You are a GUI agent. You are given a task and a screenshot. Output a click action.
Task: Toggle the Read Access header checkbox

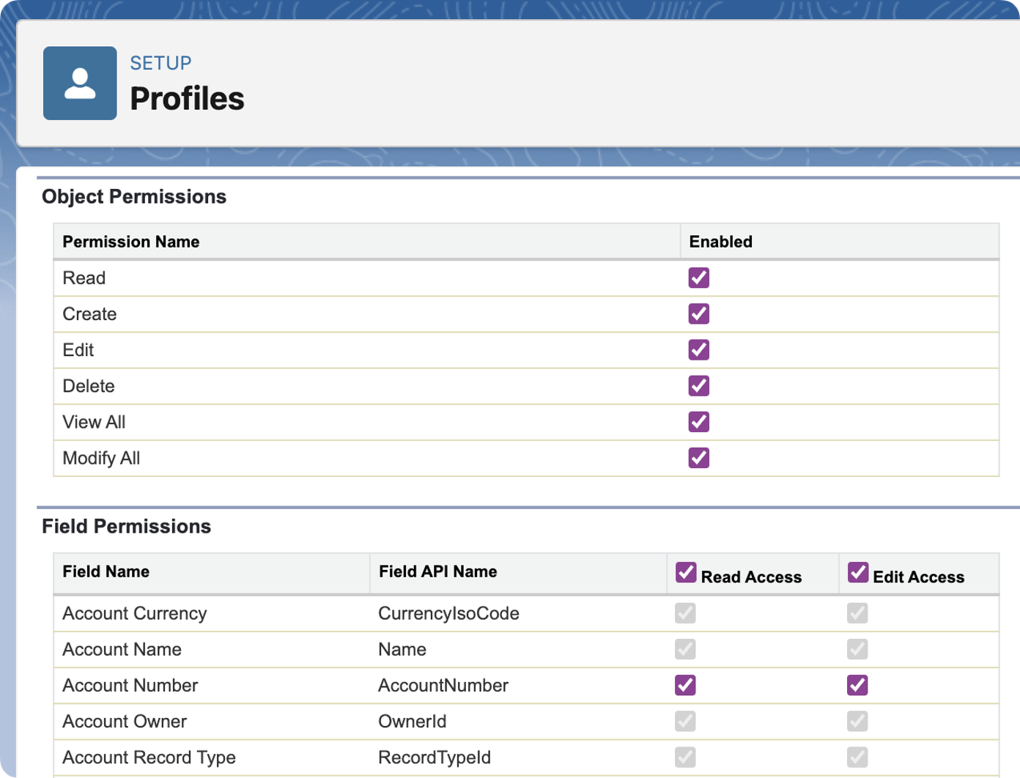tap(686, 572)
